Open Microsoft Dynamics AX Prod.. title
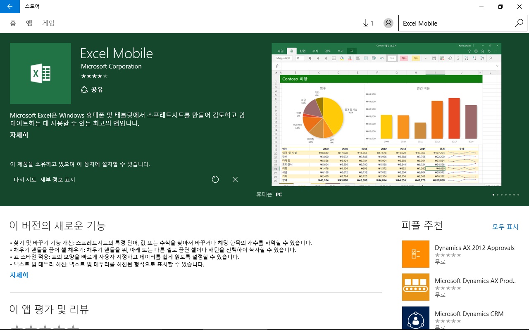 pos(475,281)
